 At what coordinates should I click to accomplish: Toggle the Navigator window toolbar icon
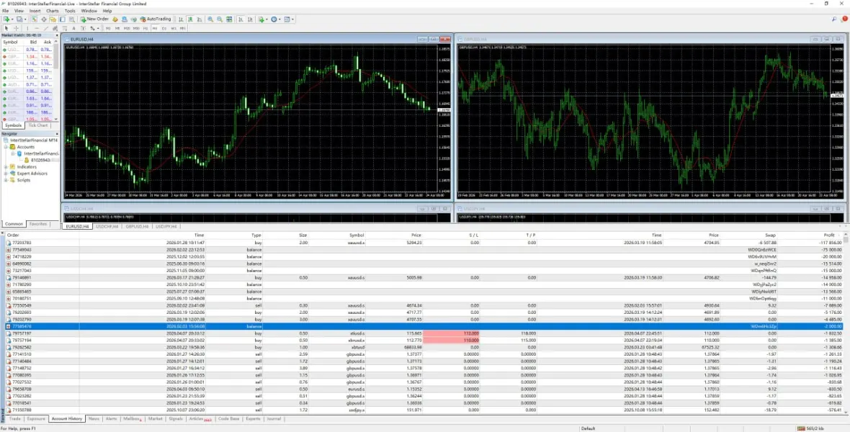[53, 19]
